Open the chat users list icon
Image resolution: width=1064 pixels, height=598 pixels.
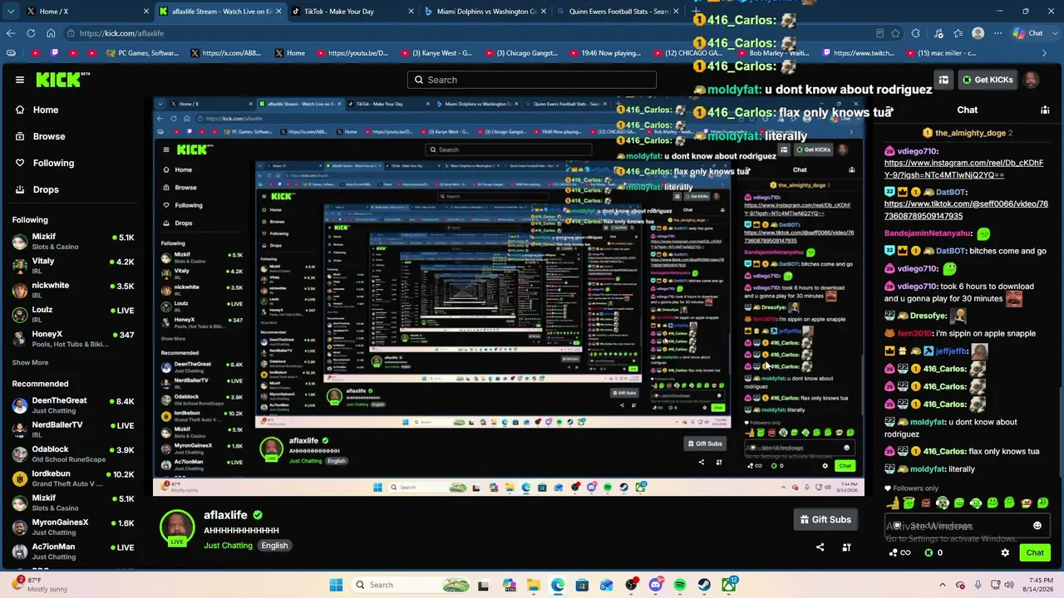click(1045, 110)
